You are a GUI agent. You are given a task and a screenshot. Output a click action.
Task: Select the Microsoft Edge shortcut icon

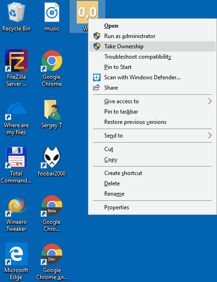coord(16,254)
